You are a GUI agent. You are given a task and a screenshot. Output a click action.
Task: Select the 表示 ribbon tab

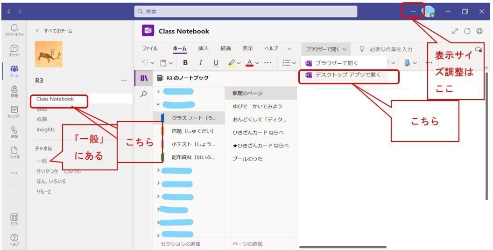[x=247, y=48]
